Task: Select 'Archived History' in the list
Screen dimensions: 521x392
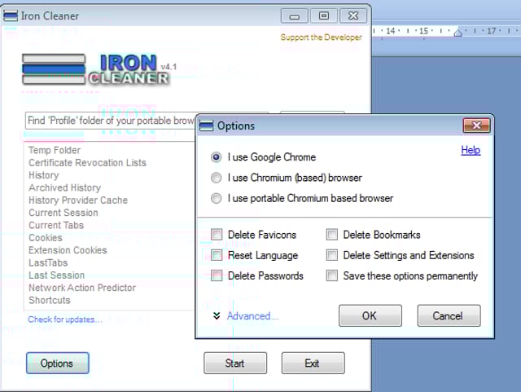Action: pos(65,187)
